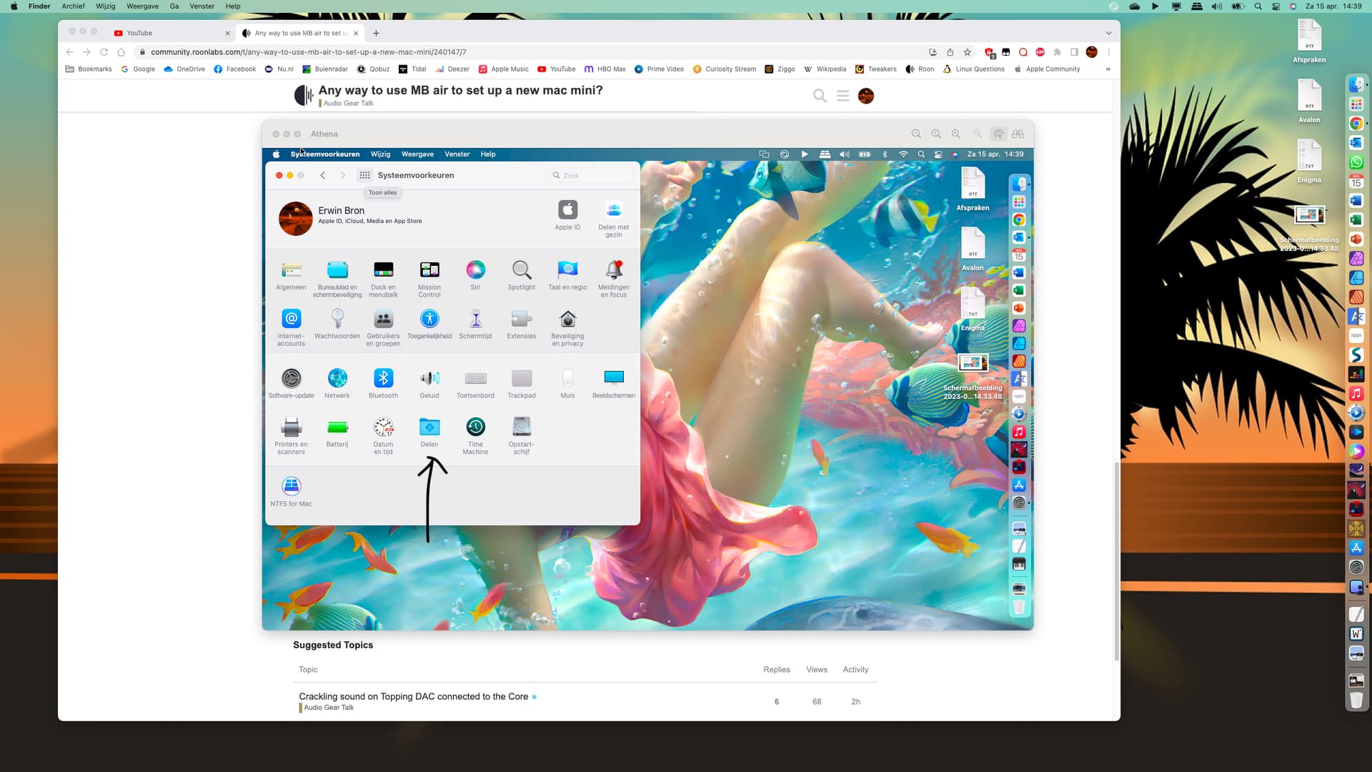Click the Adblock Plus extension icon
The width and height of the screenshot is (1372, 772).
pyautogui.click(x=1040, y=52)
